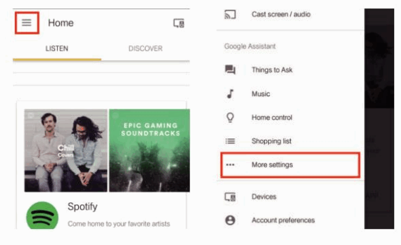Image resolution: width=401 pixels, height=245 pixels.
Task: Tap the devices icon beside Home title
Action: tap(179, 23)
